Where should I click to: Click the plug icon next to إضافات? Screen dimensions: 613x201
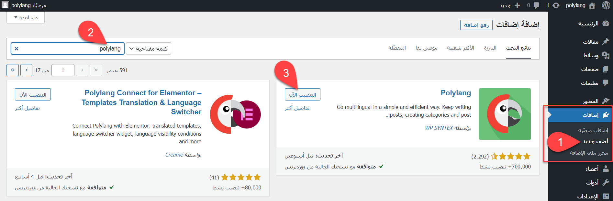pos(606,115)
